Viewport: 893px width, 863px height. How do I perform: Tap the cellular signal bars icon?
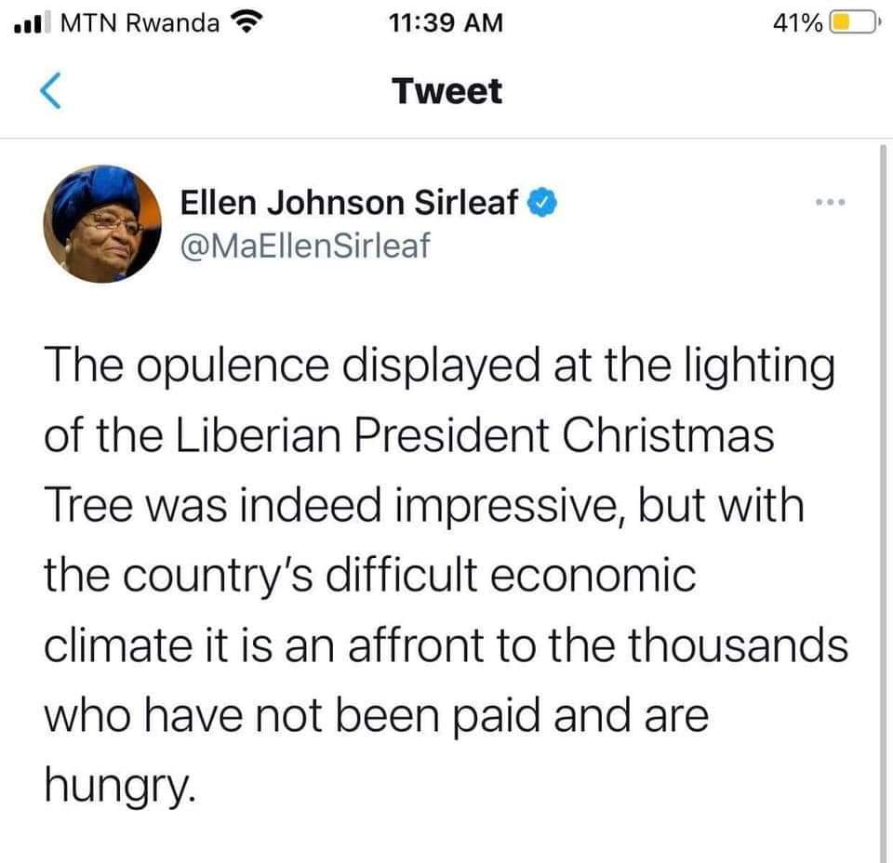[32, 23]
